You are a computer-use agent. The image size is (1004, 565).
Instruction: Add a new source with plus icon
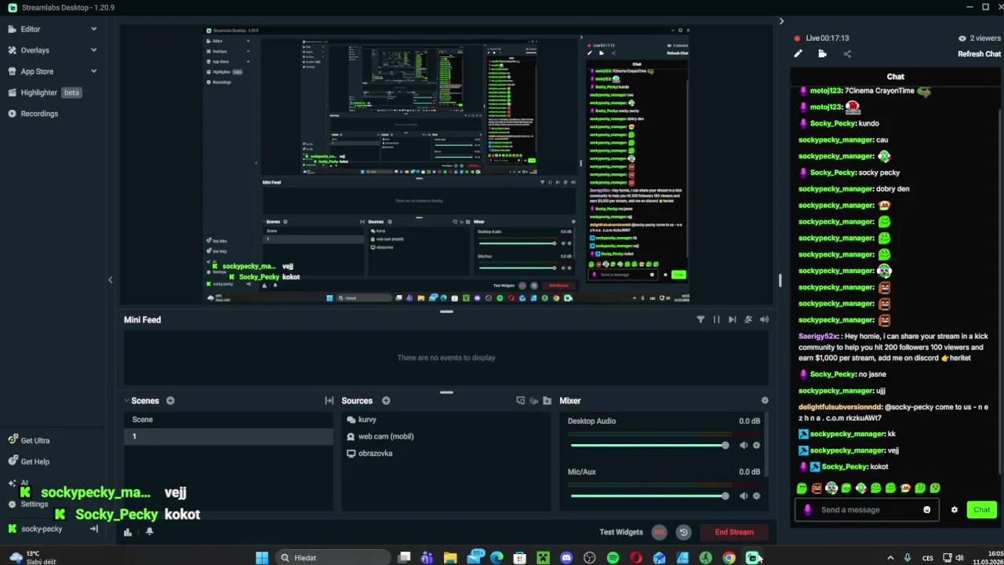pos(386,401)
